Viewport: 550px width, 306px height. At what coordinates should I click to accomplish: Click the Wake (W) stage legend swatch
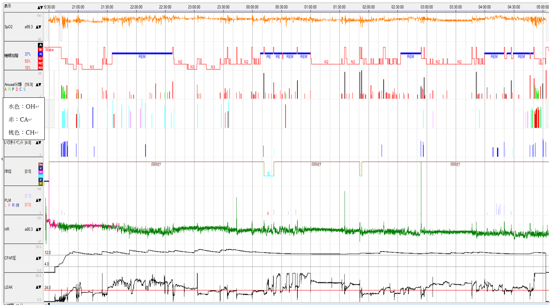point(40,50)
